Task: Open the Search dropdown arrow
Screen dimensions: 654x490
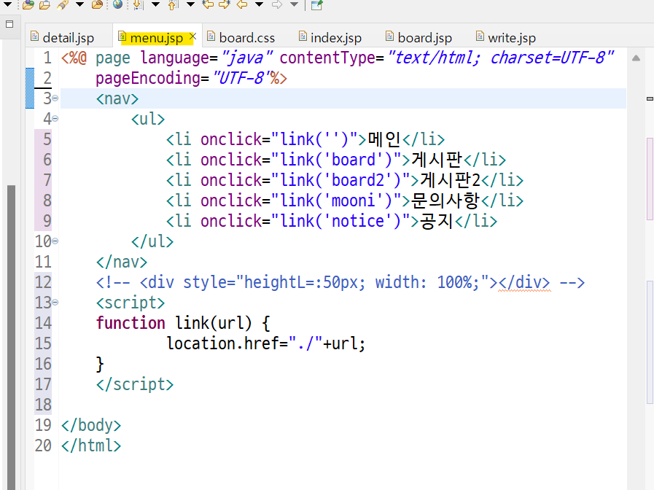Action: click(79, 4)
